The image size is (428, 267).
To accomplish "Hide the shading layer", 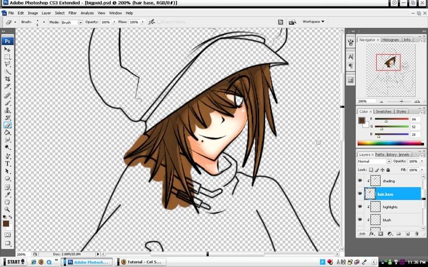I will 360,180.
